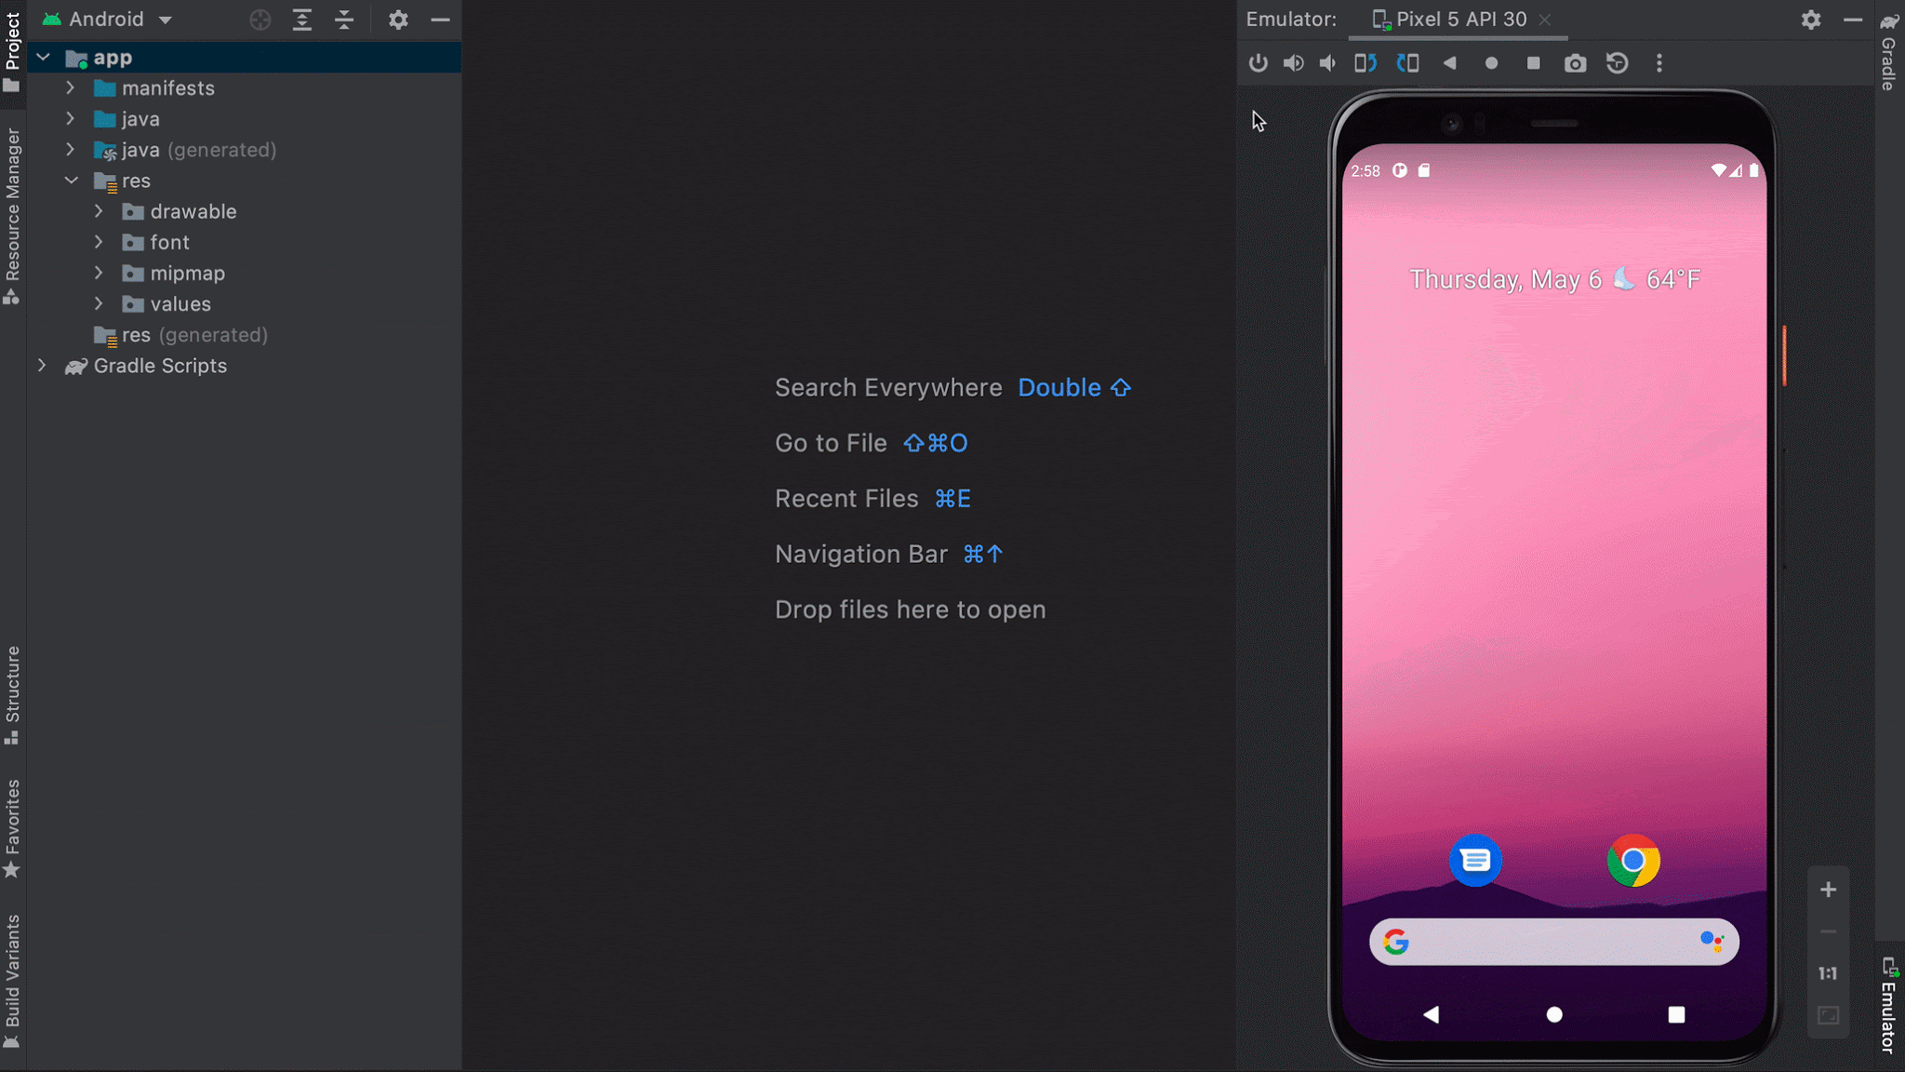Open the Emulator panel settings gear
Screen dimensions: 1905x1072
coord(1810,20)
